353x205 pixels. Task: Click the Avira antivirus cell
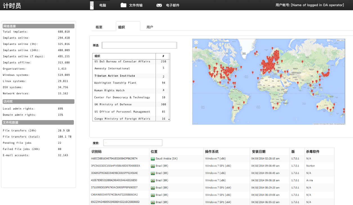(309, 180)
